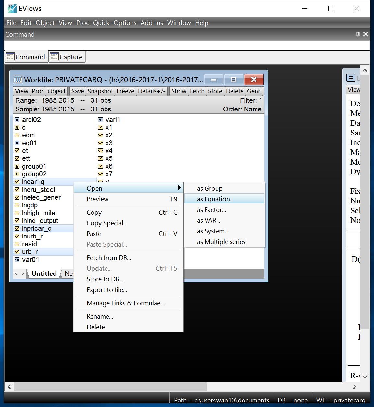Click the resid series icon
374x407 pixels.
(17, 244)
